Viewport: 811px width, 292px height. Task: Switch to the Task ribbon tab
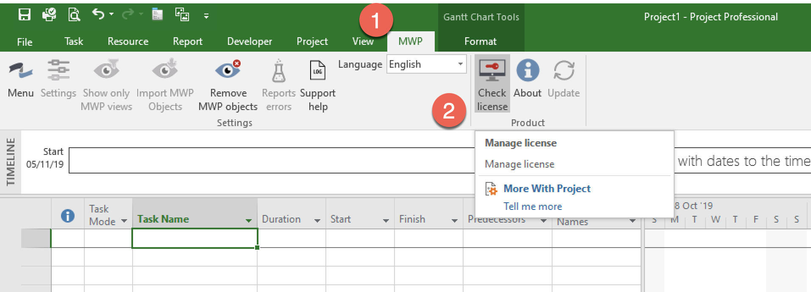click(x=74, y=41)
